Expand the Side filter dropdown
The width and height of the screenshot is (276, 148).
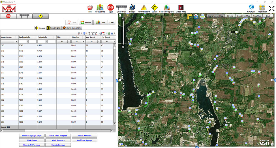(x=69, y=41)
